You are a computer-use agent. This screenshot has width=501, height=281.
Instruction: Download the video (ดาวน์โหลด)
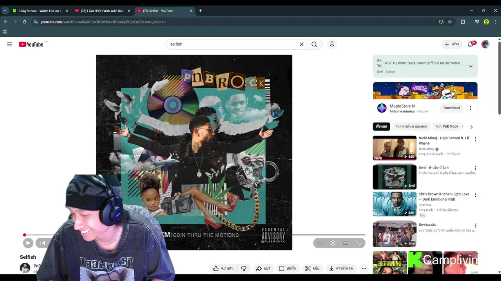pyautogui.click(x=341, y=268)
